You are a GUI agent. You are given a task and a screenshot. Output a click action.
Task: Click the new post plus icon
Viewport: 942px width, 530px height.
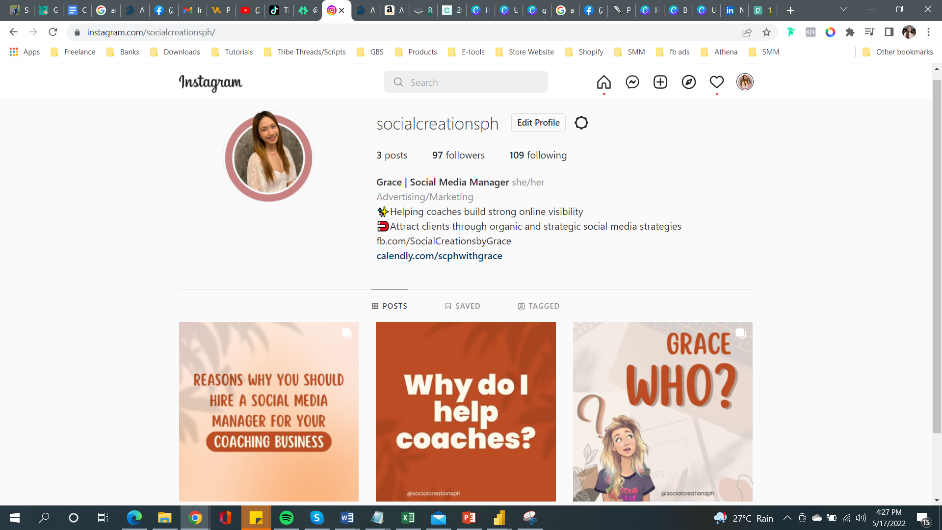click(x=660, y=82)
